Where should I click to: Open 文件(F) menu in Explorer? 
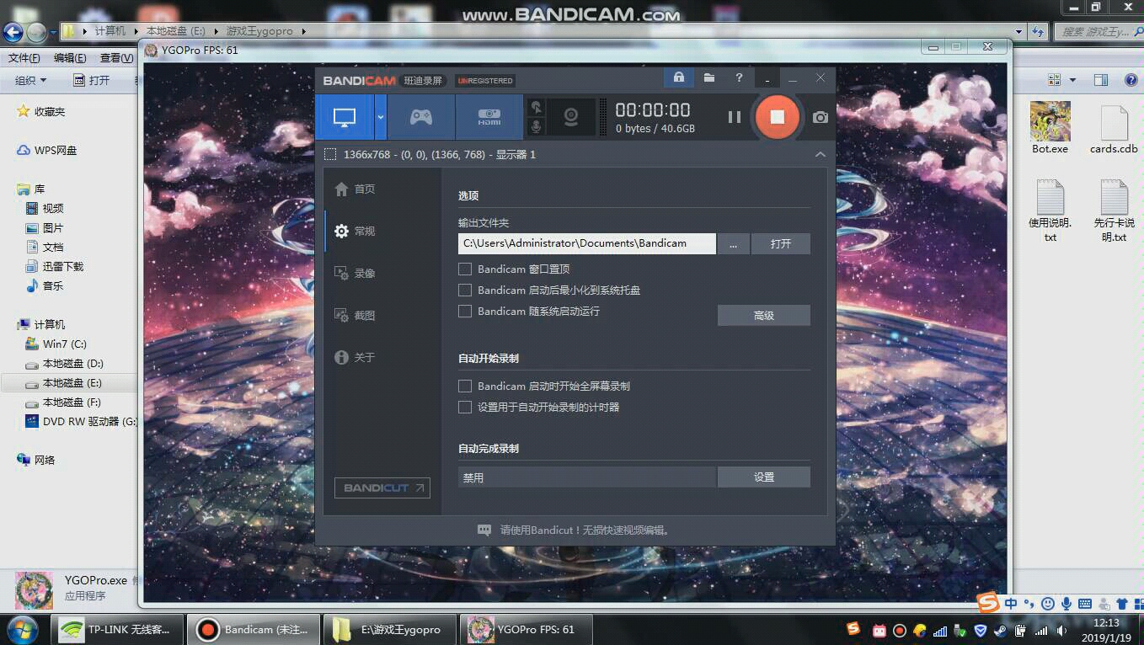tap(24, 58)
